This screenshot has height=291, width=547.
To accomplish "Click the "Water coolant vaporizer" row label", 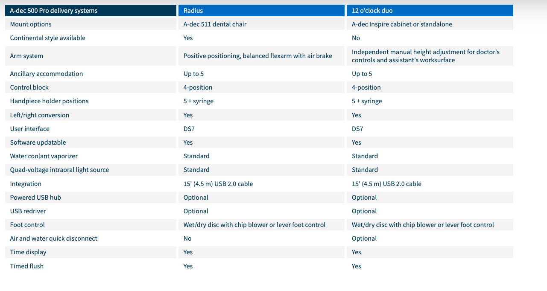I will pyautogui.click(x=44, y=156).
